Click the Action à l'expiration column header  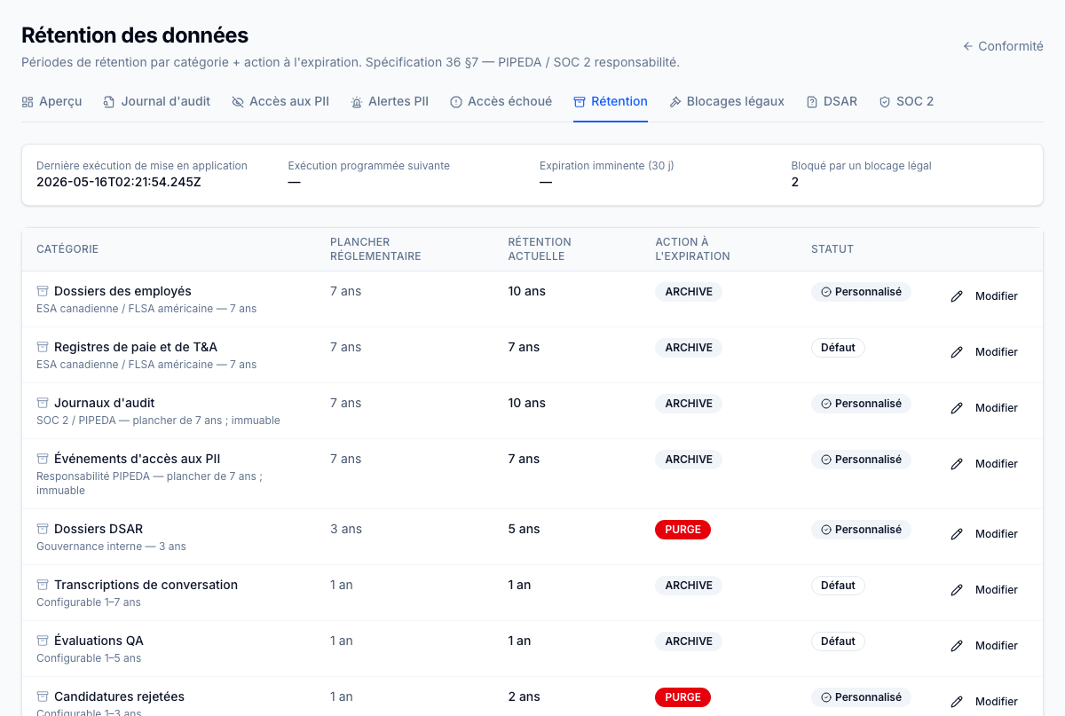pos(692,249)
